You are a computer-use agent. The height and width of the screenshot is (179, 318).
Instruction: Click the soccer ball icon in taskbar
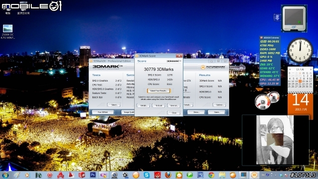pyautogui.click(x=125, y=175)
